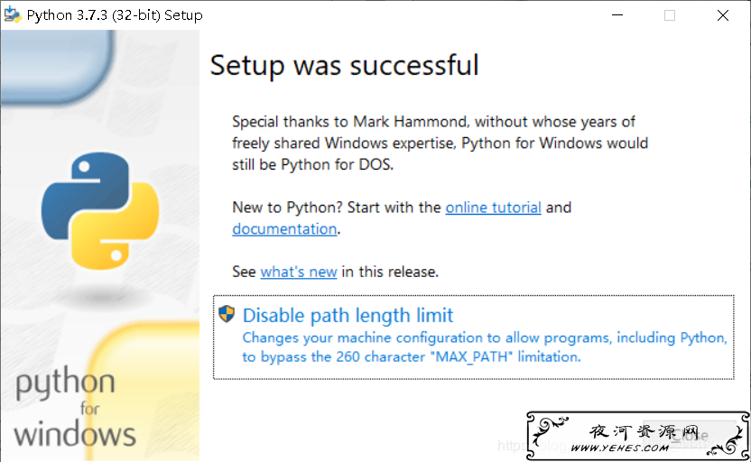
Task: Open the what's new link
Action: click(299, 272)
